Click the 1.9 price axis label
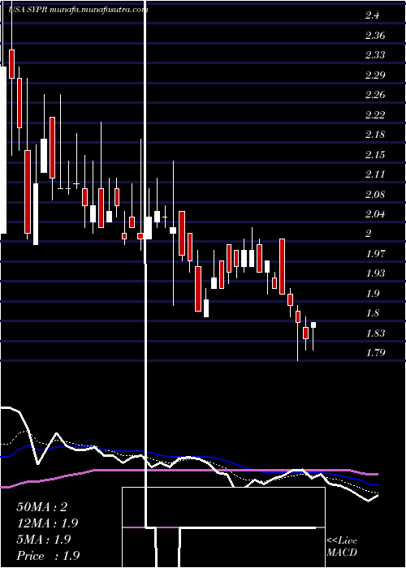Image resolution: width=406 pixels, height=568 pixels. pyautogui.click(x=372, y=294)
